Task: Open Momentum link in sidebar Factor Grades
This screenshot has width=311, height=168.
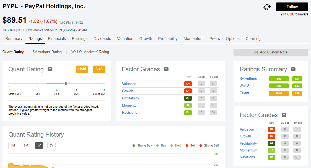Action: click(248, 150)
